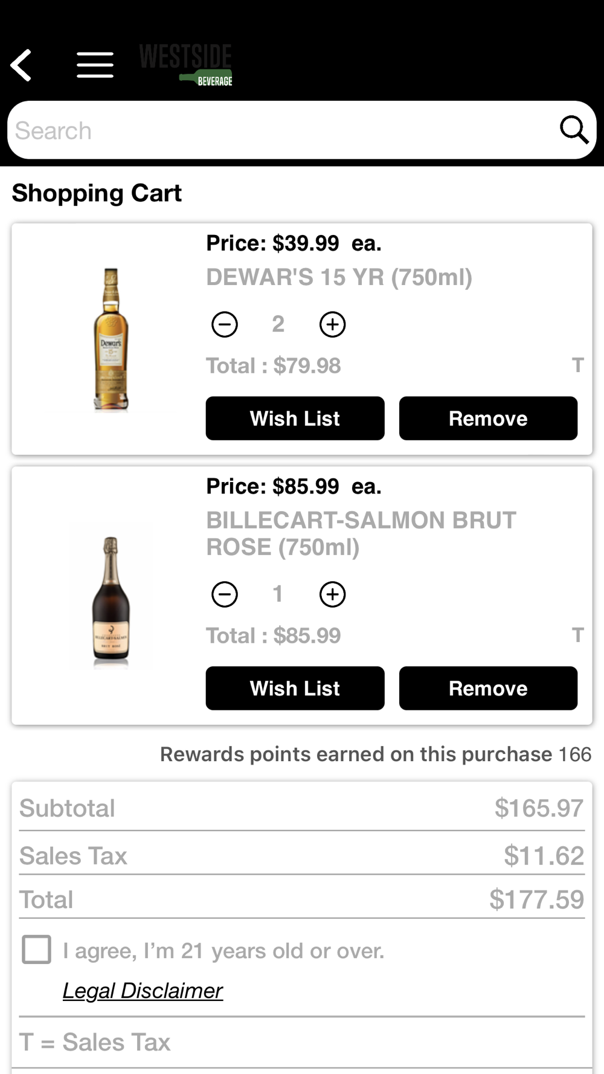Decrease Billecart-Salmon Brut Rose quantity
Screen dimensions: 604x1074
tap(225, 594)
